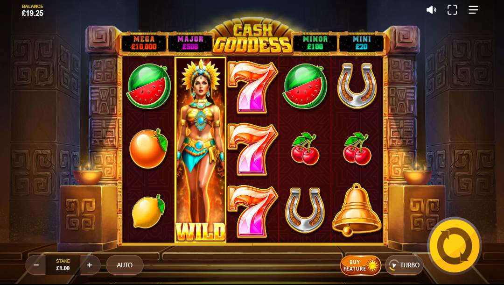Open the hamburger menu
The width and height of the screenshot is (504, 285).
click(473, 10)
